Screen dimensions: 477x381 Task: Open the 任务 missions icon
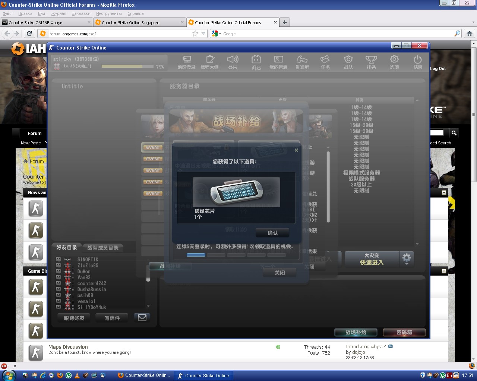(x=325, y=62)
